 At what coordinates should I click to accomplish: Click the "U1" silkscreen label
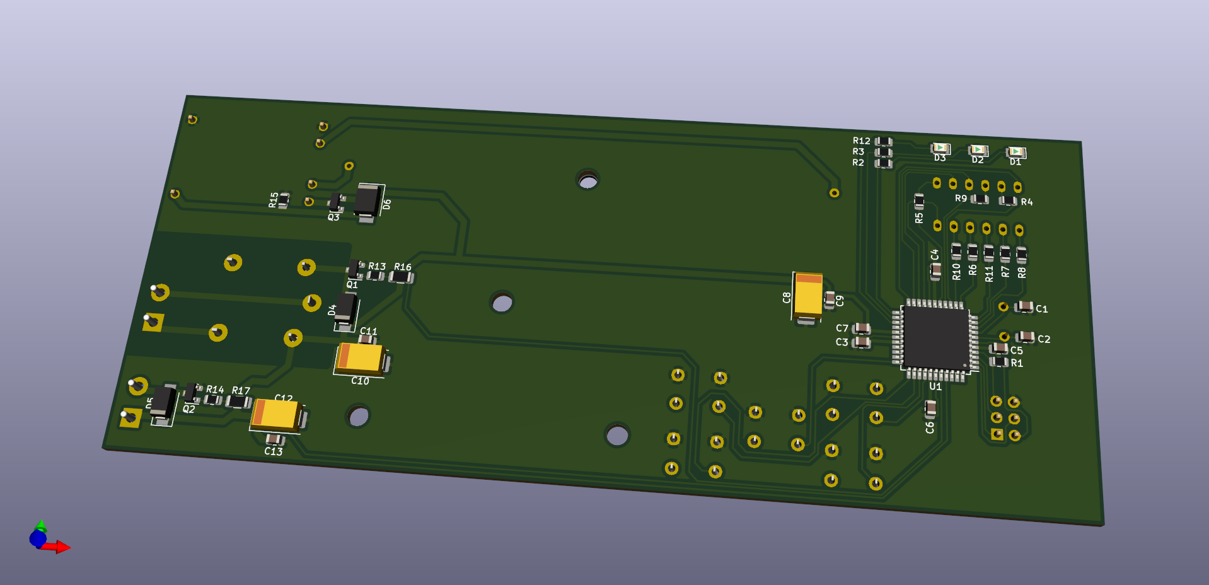935,386
